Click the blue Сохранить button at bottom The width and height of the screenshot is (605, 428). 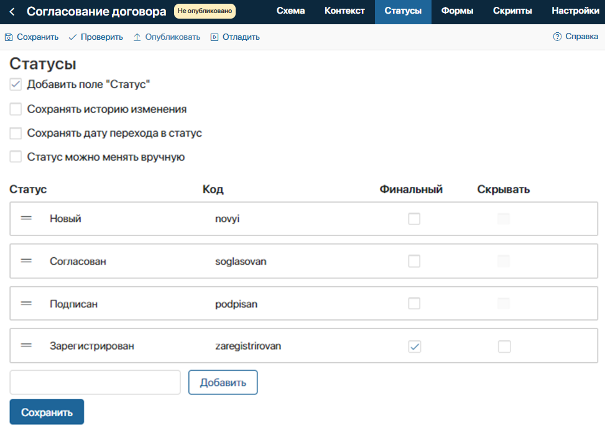pyautogui.click(x=47, y=412)
